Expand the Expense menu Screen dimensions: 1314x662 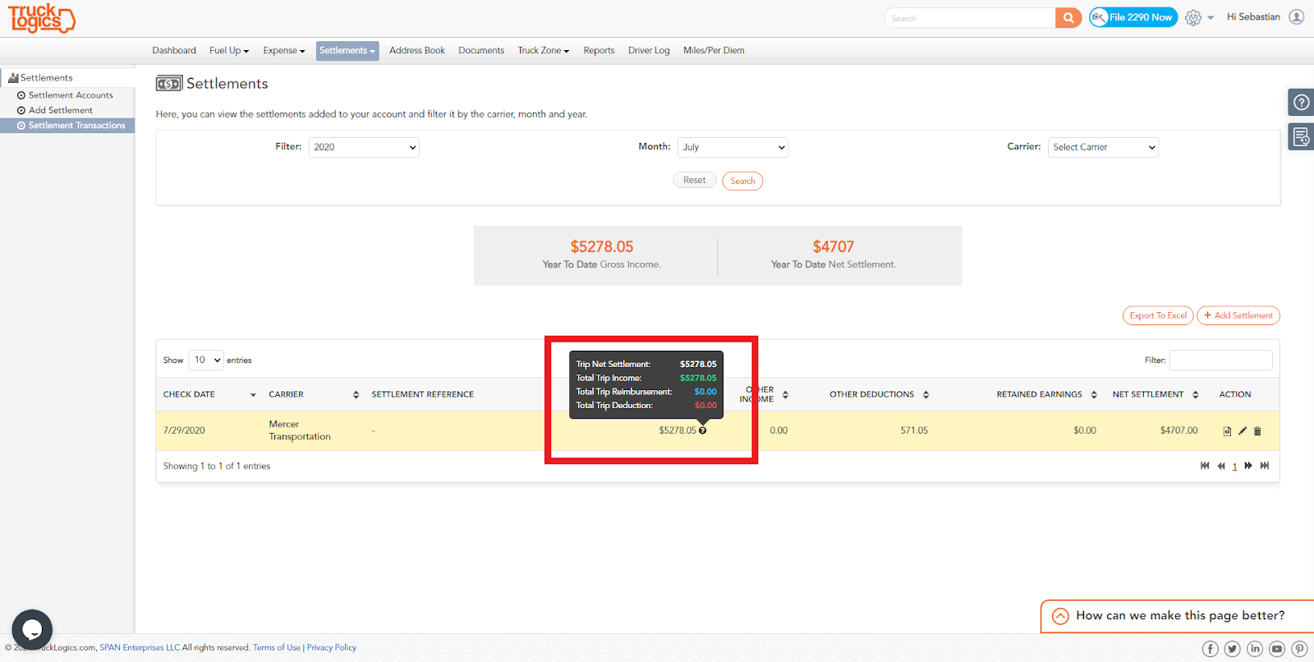[x=284, y=51]
